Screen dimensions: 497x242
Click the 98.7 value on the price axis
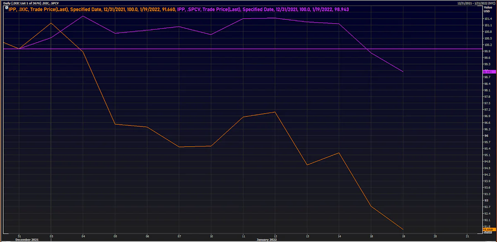(x=487, y=77)
